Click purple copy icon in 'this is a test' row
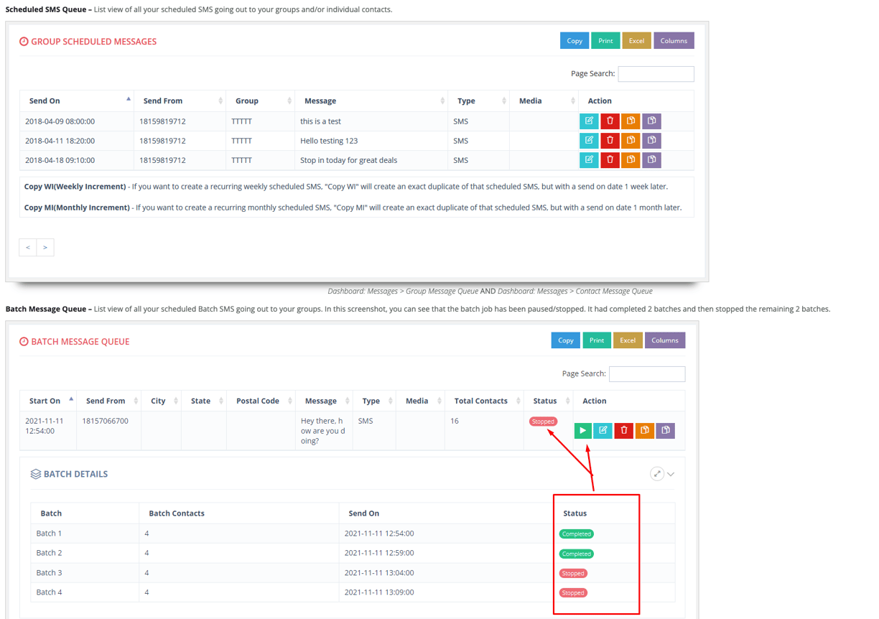 (651, 121)
